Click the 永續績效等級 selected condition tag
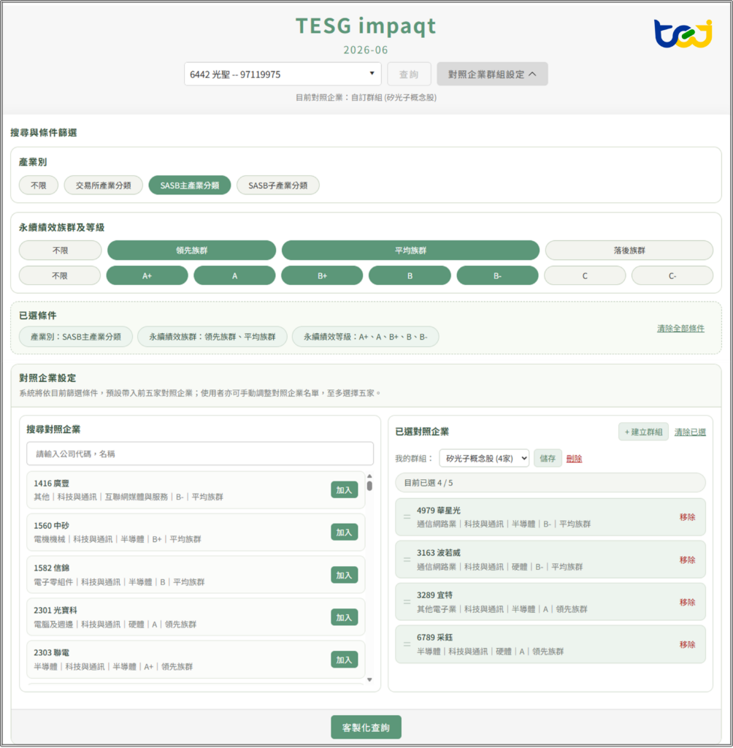733x748 pixels. coord(365,336)
